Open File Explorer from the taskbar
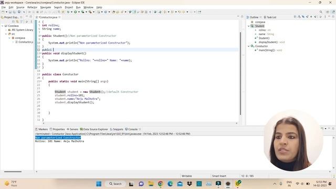The height and width of the screenshot is (189, 336). pyautogui.click(x=151, y=184)
